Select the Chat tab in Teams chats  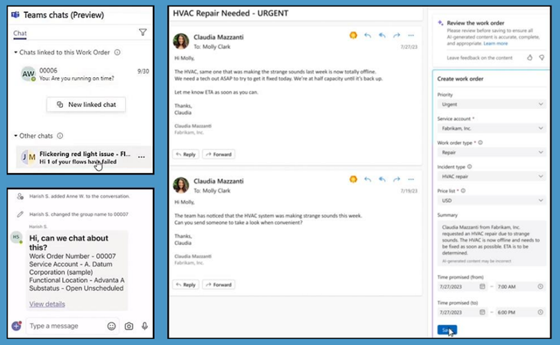point(20,34)
